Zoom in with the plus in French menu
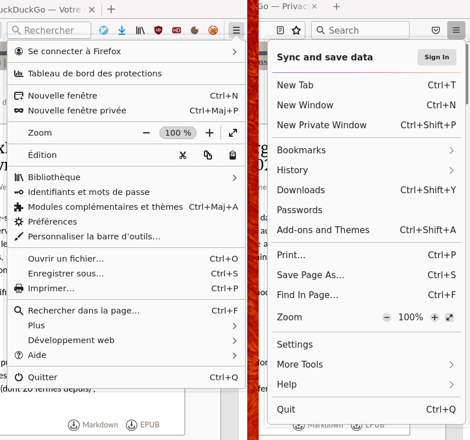470x440 pixels. click(210, 133)
